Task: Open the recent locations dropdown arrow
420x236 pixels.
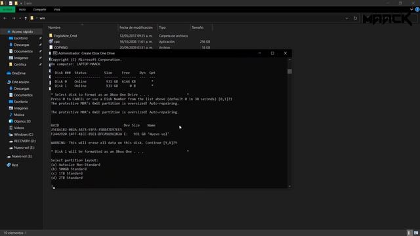Action: (x=20, y=18)
